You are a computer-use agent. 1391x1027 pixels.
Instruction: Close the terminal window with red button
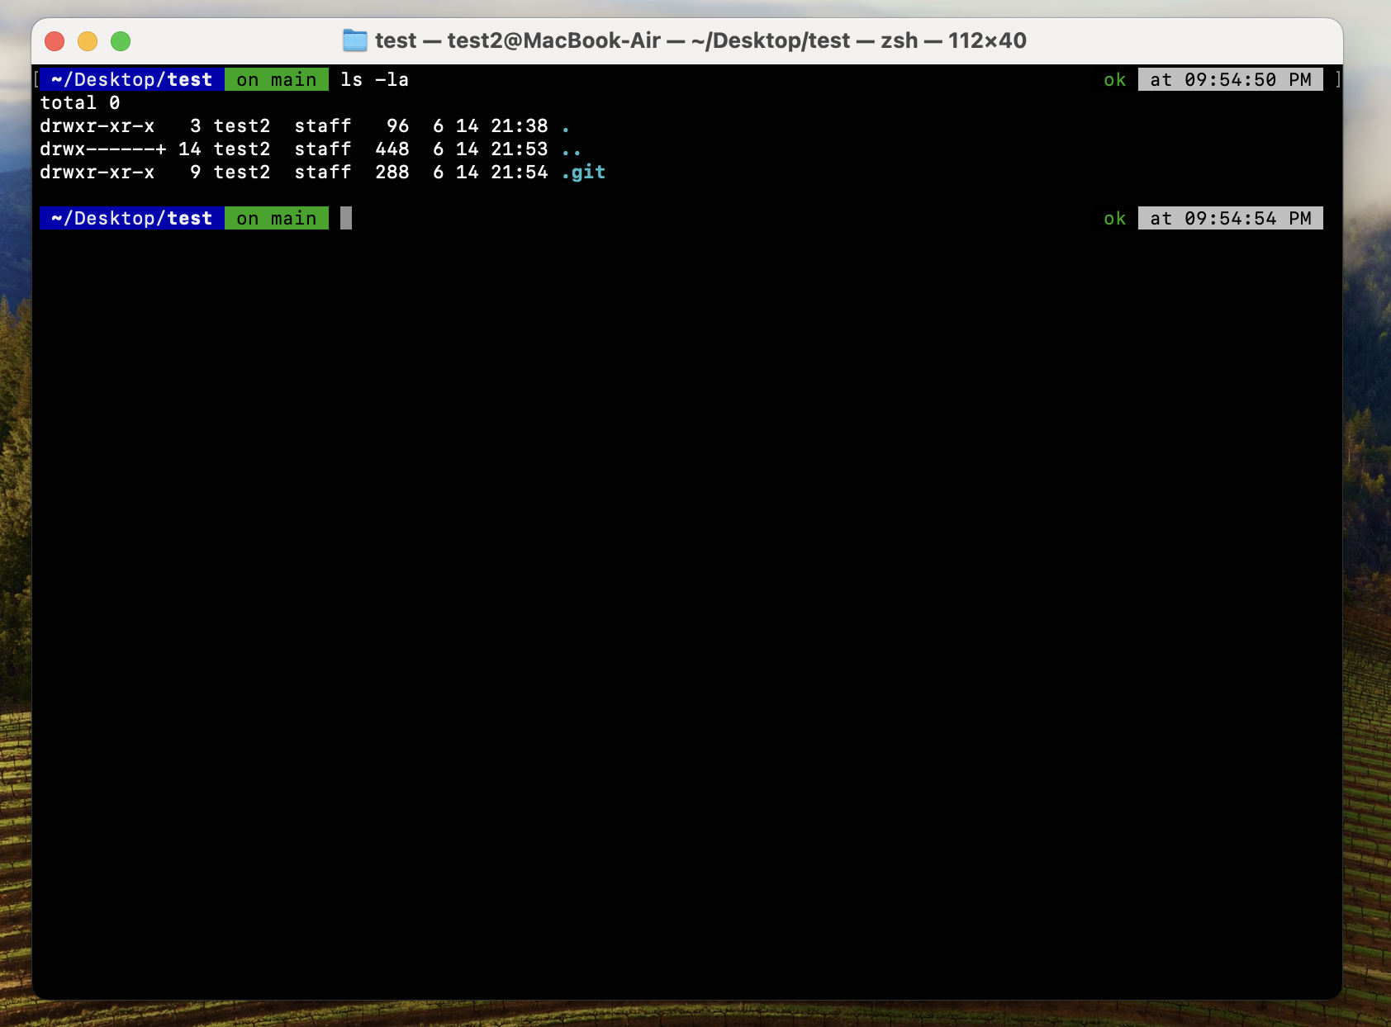point(55,41)
